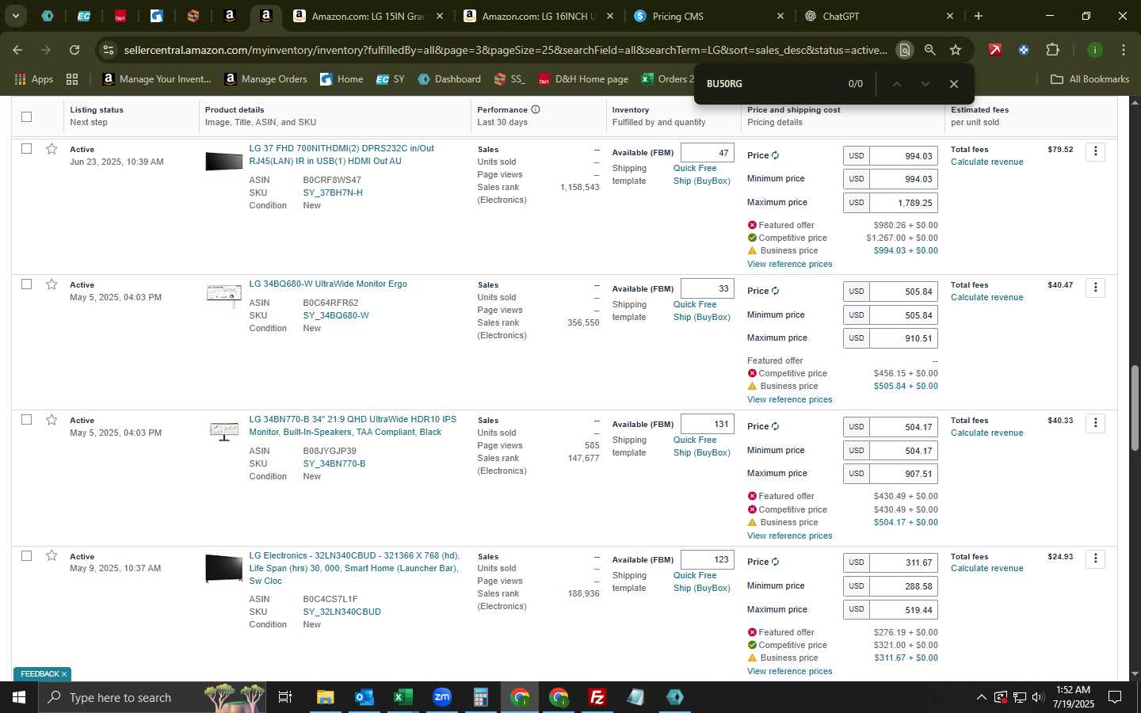Open the Apps bookmark shortcut

33,79
